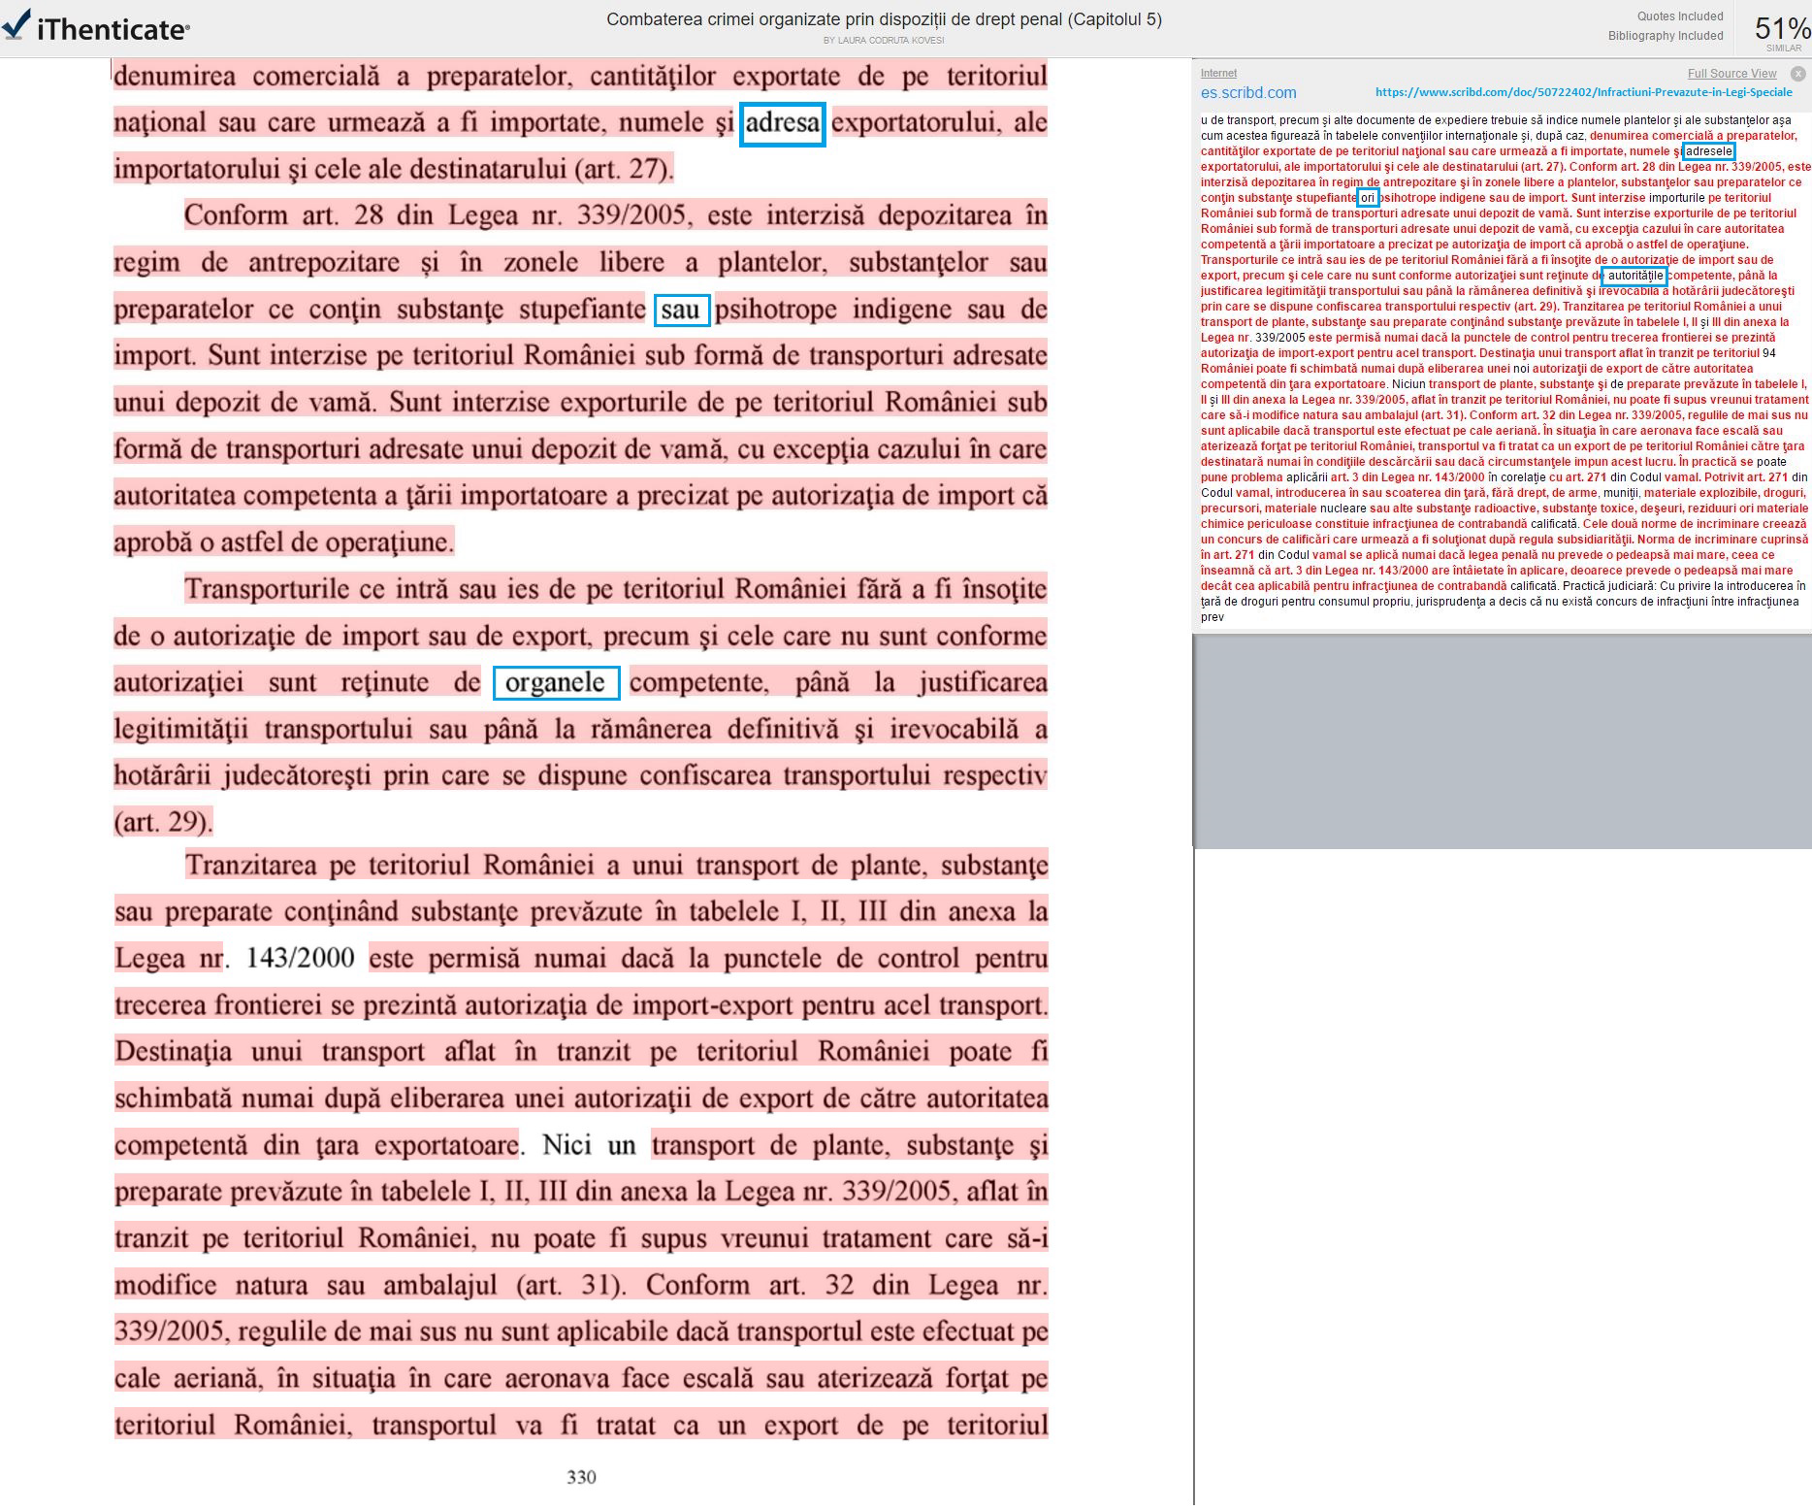Click the highlighted '(art. 29).' line in the document

click(163, 822)
